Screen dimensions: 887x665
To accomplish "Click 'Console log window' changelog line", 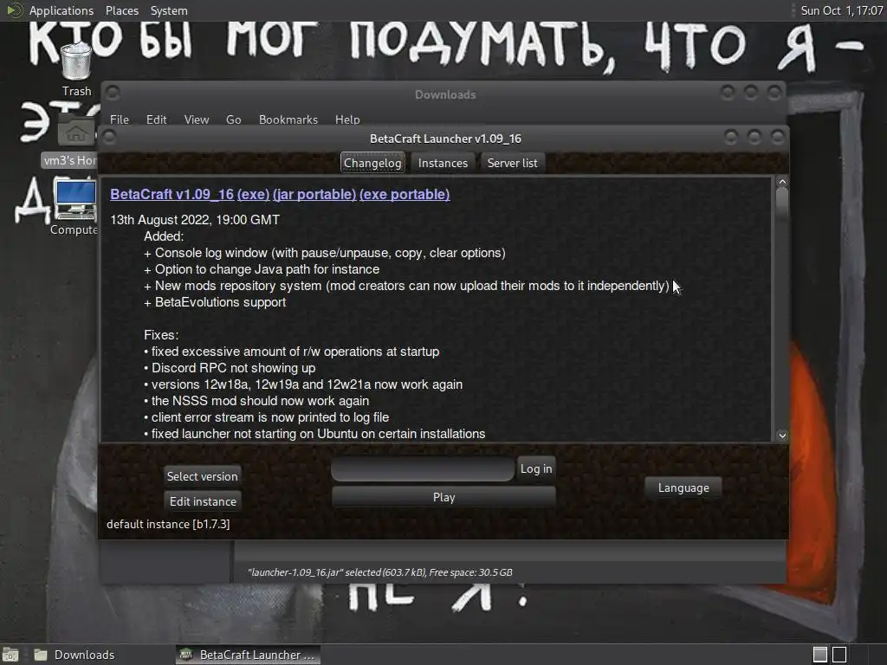I will coord(325,253).
